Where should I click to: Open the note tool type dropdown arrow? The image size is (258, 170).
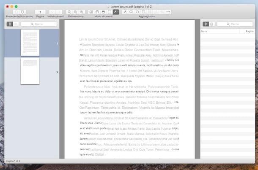tap(118, 12)
